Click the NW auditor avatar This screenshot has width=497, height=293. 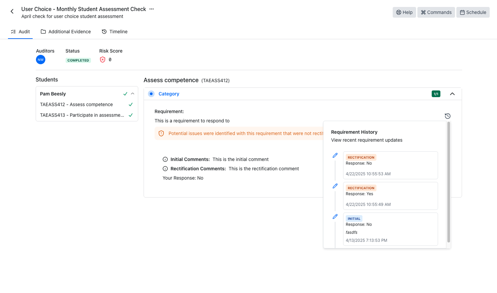click(41, 60)
